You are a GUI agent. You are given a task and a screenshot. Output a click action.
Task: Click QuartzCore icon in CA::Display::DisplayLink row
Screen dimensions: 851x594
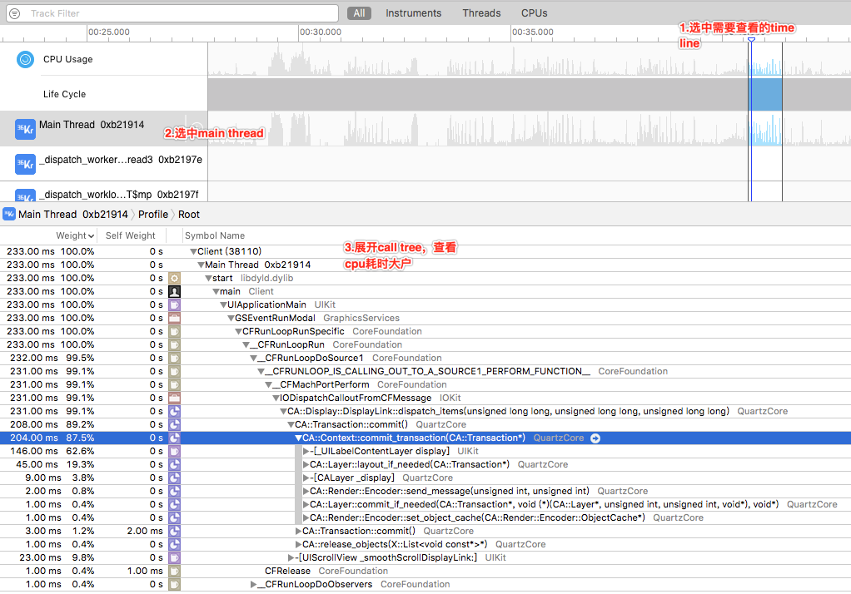(x=174, y=411)
